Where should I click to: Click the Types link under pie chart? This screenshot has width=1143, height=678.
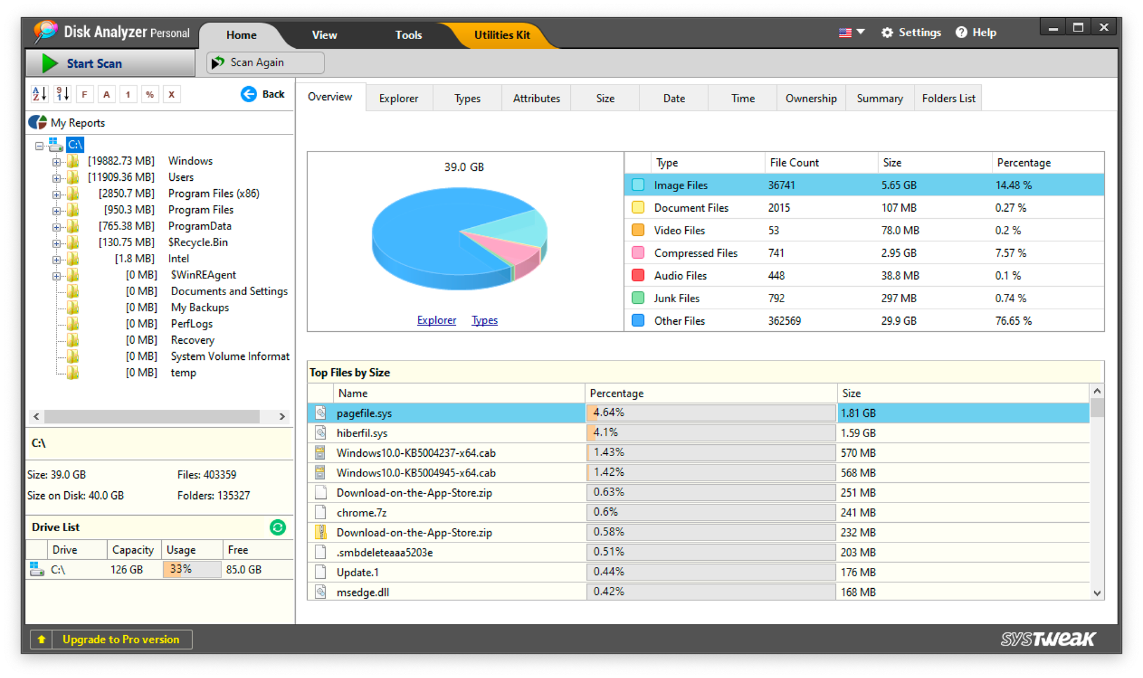[485, 320]
